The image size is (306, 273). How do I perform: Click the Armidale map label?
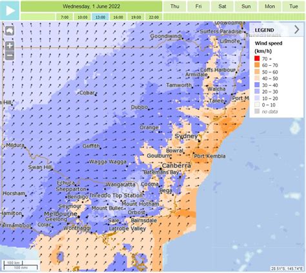196,74
